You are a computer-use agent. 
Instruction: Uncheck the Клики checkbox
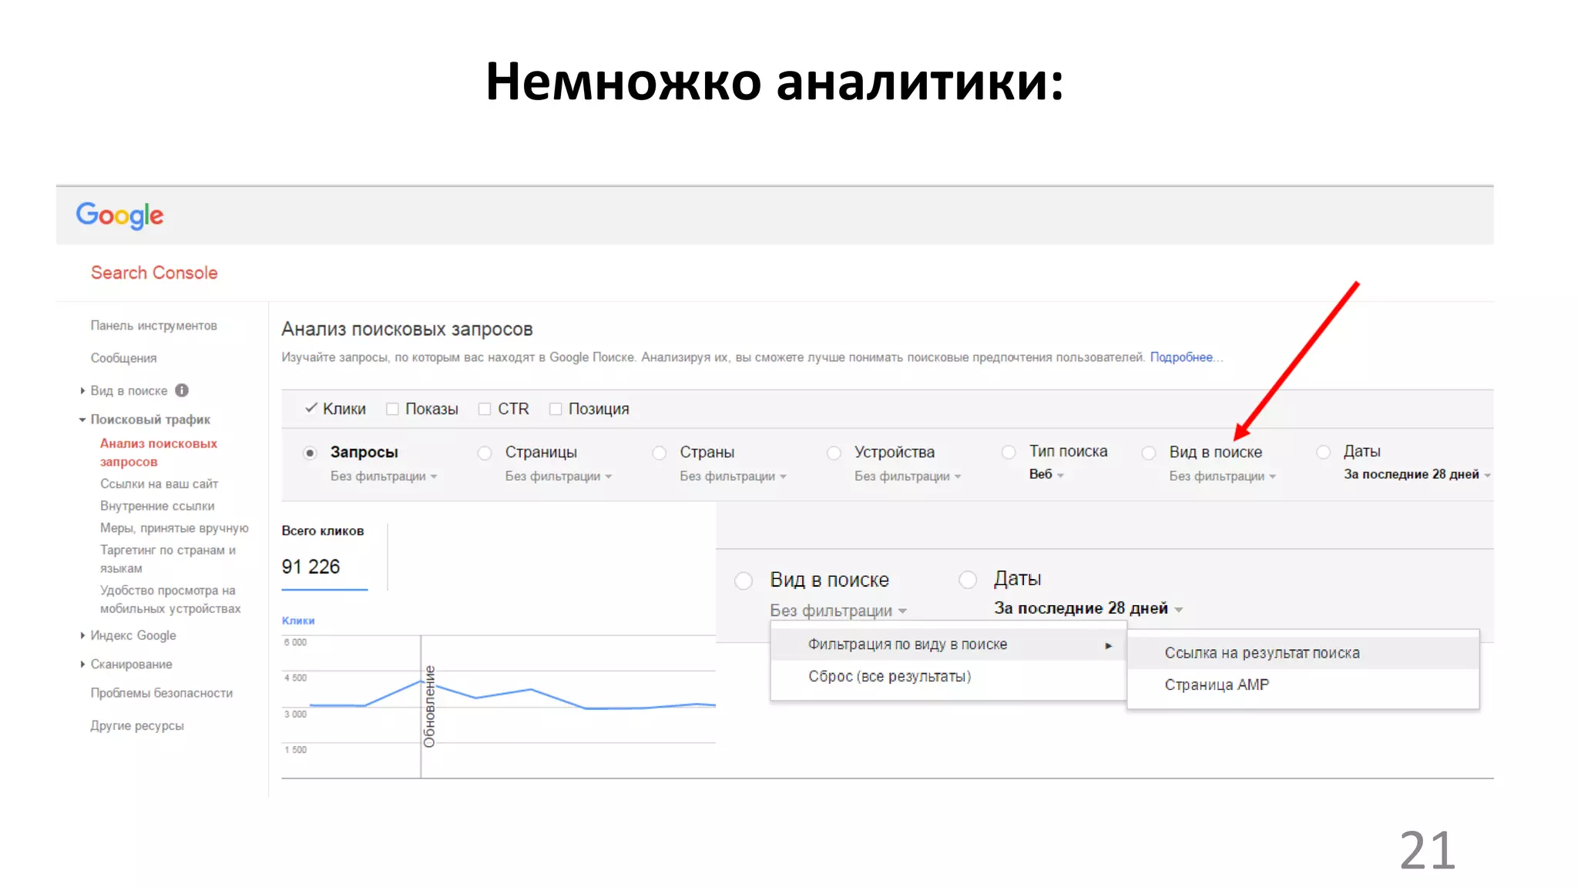coord(311,408)
